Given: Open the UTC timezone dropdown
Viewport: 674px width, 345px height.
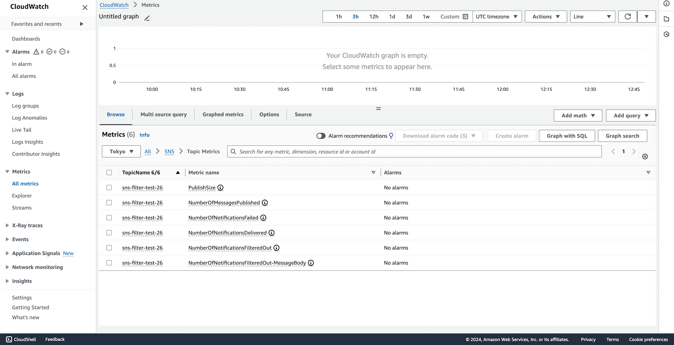Looking at the screenshot, I should point(497,17).
